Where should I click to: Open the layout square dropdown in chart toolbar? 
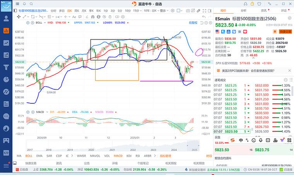[179, 11]
